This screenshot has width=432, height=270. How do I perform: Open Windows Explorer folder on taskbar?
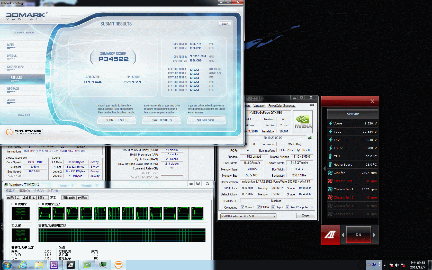[x=39, y=265]
